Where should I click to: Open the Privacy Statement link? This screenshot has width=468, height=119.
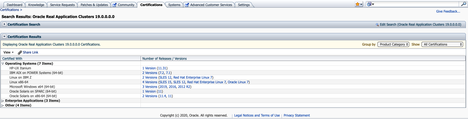point(297,115)
